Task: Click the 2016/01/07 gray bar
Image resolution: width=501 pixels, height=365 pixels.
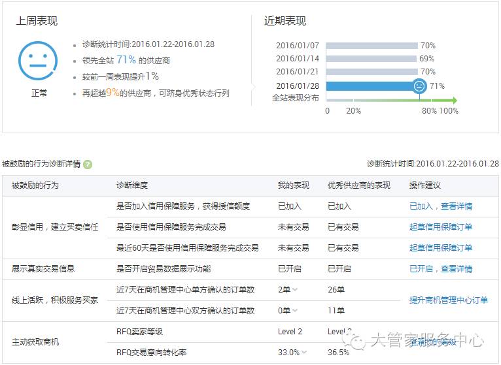Action: 371,46
